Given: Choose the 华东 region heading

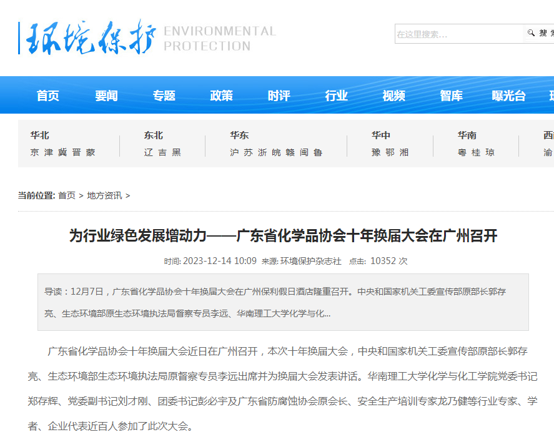Looking at the screenshot, I should tap(239, 135).
